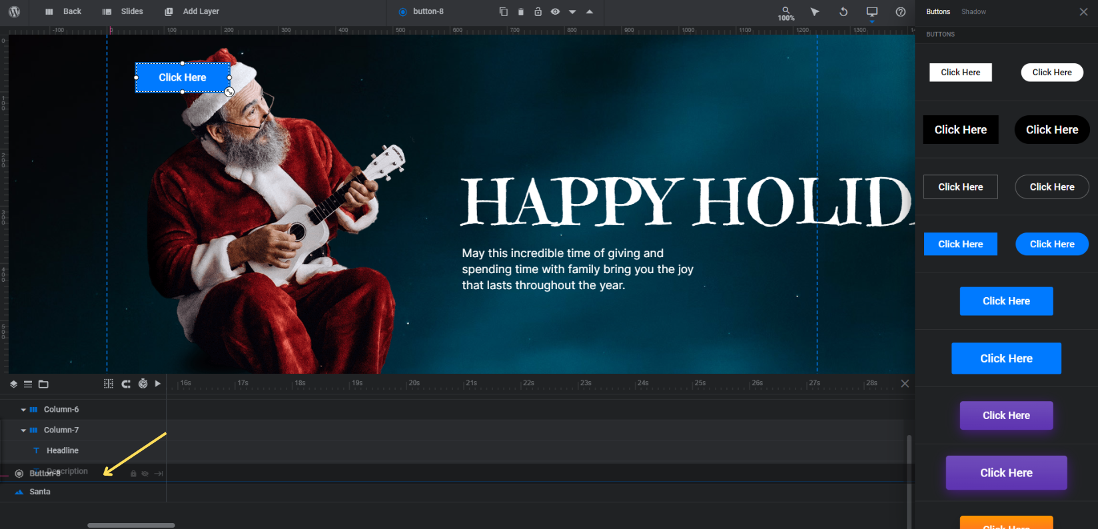Go back using the Back button
The width and height of the screenshot is (1098, 529).
coord(63,11)
